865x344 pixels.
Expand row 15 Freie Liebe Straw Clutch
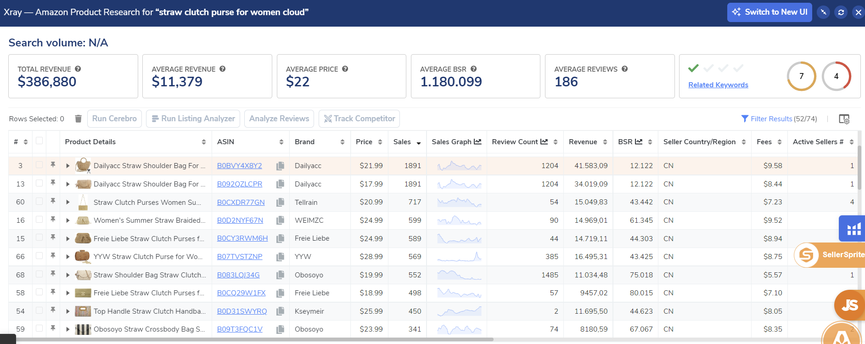[67, 239]
